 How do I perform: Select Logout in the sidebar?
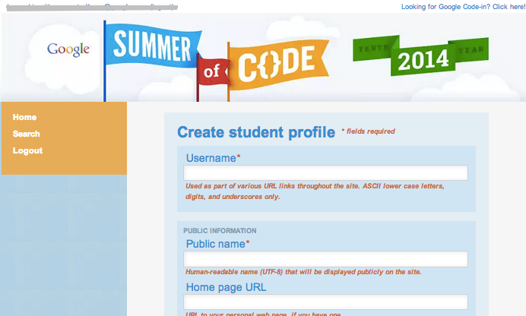point(27,150)
